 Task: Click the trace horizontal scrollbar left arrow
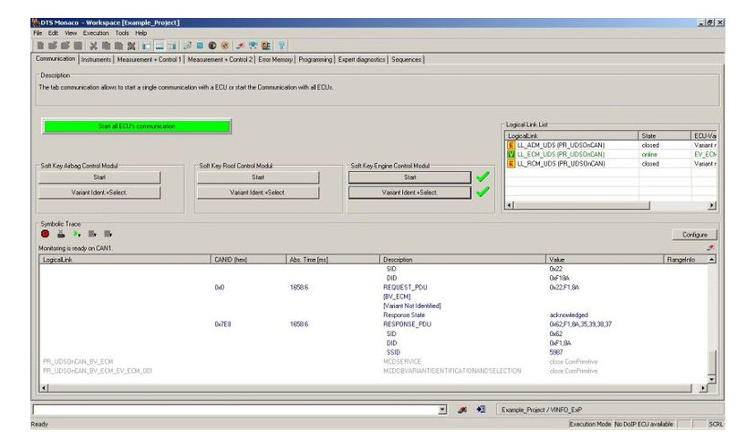pos(44,388)
